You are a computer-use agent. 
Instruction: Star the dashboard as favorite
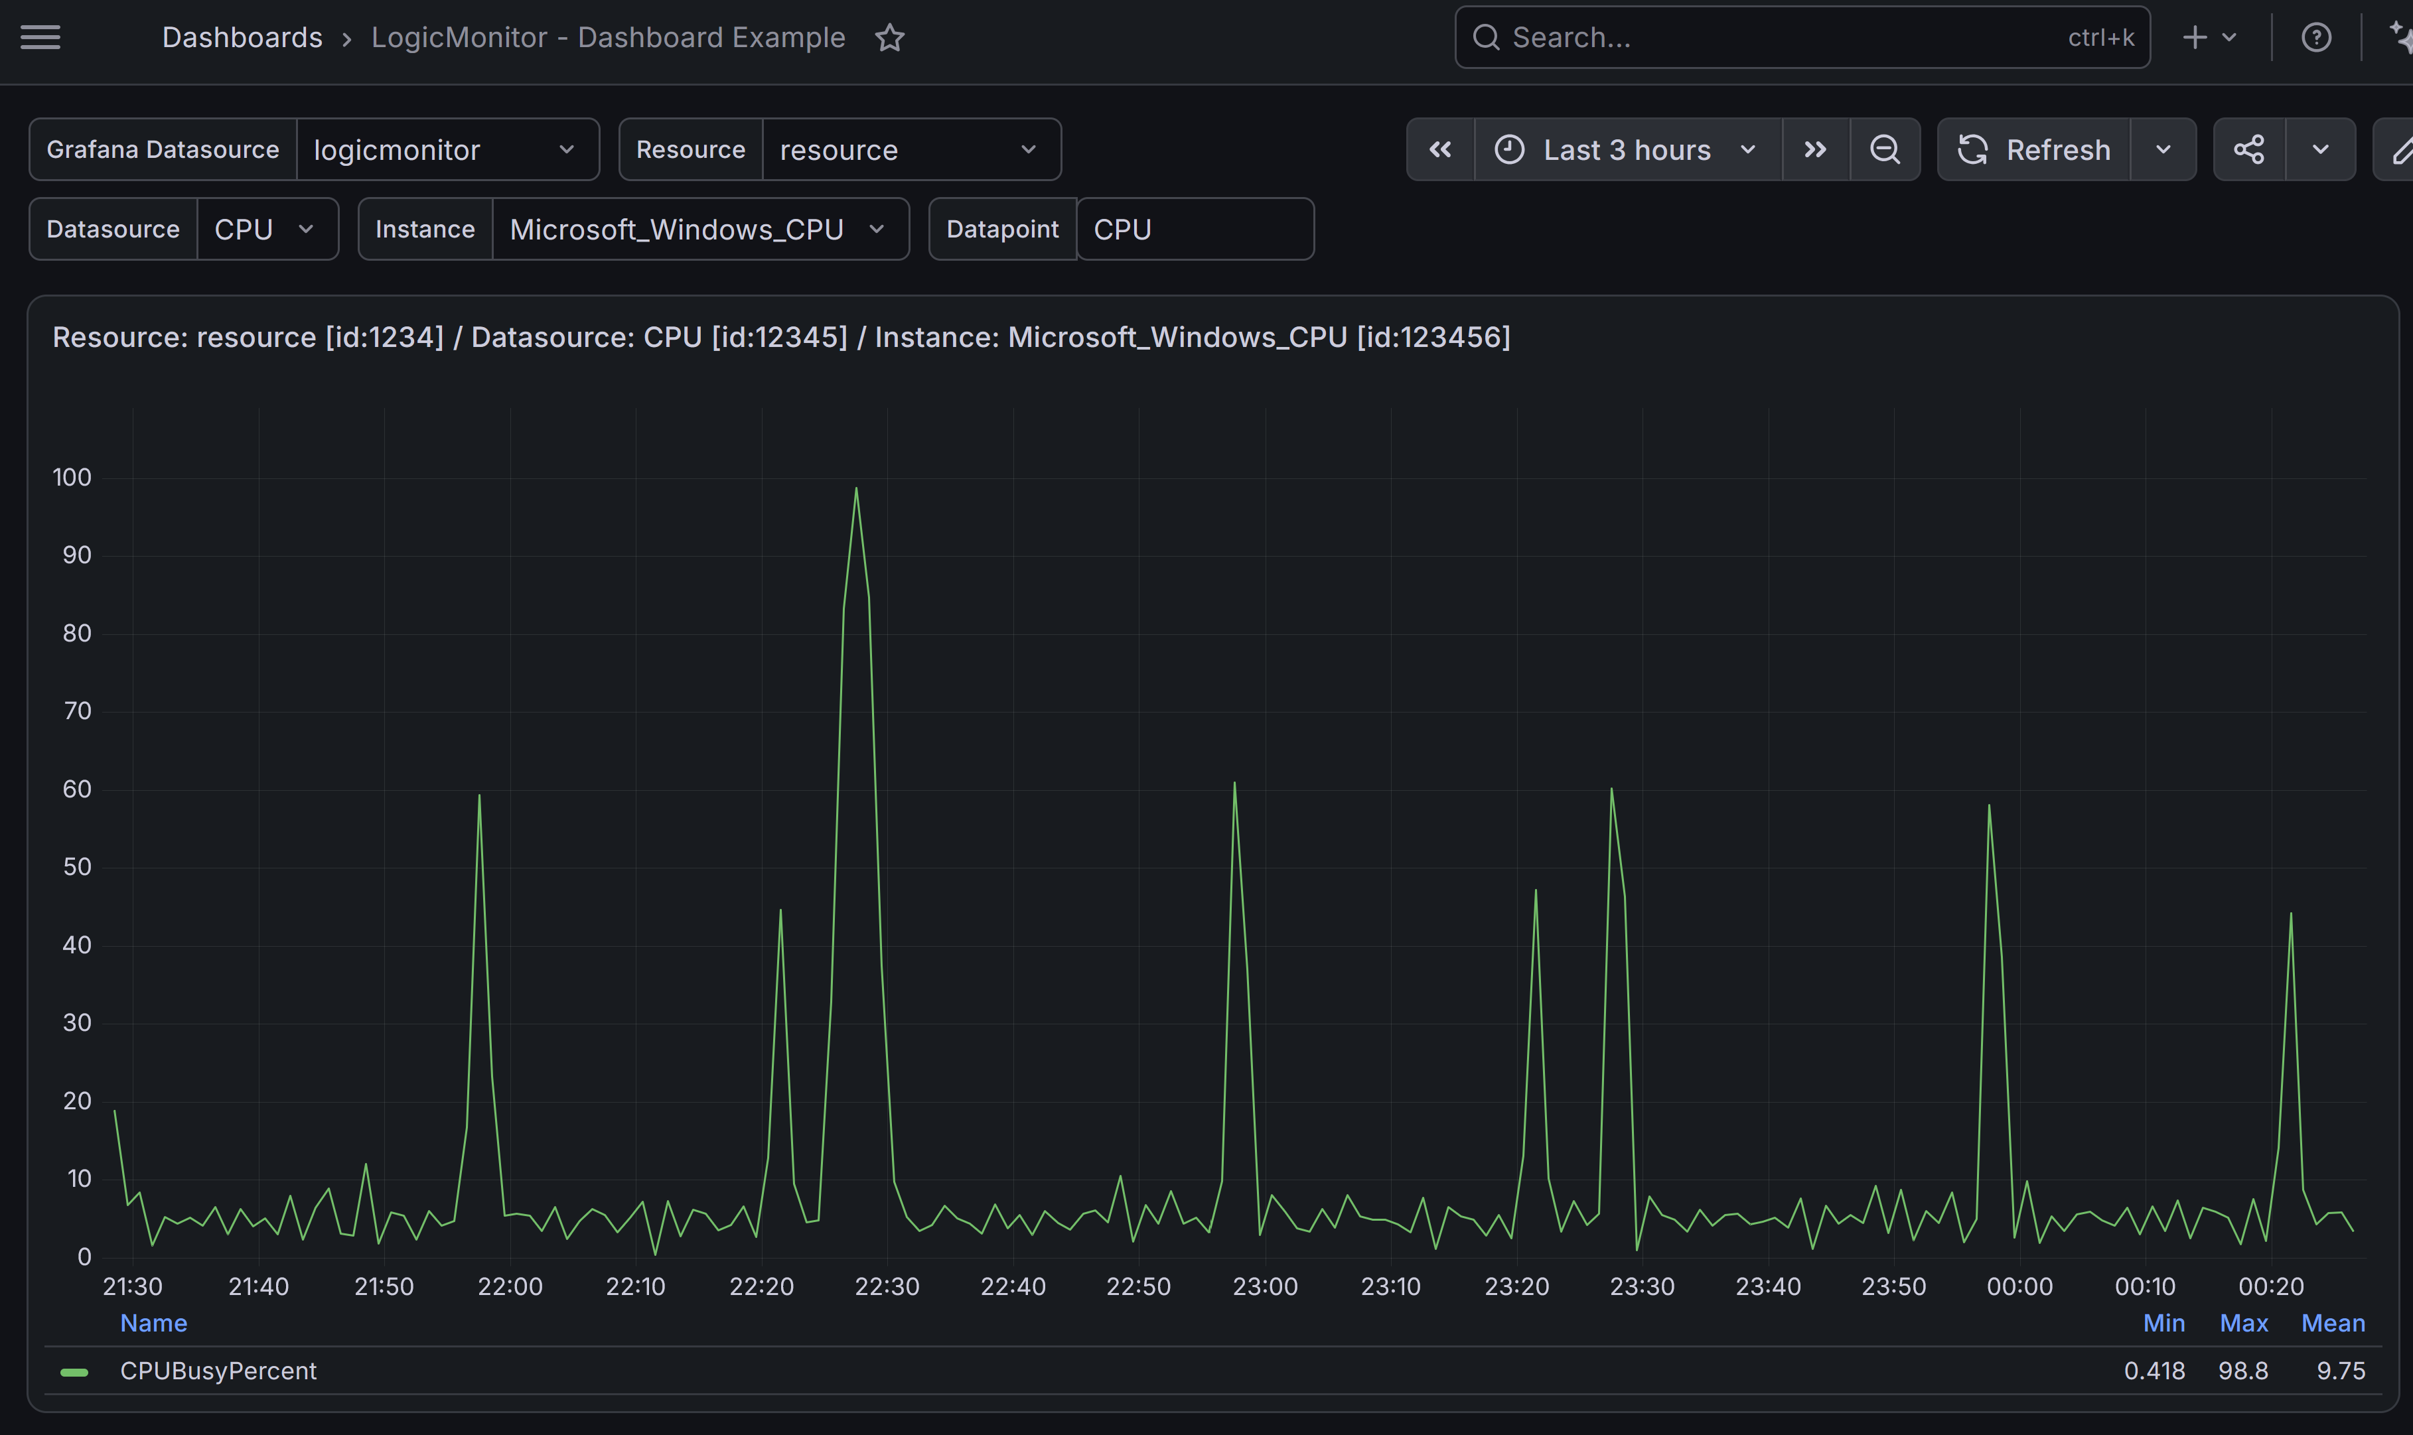click(x=890, y=38)
